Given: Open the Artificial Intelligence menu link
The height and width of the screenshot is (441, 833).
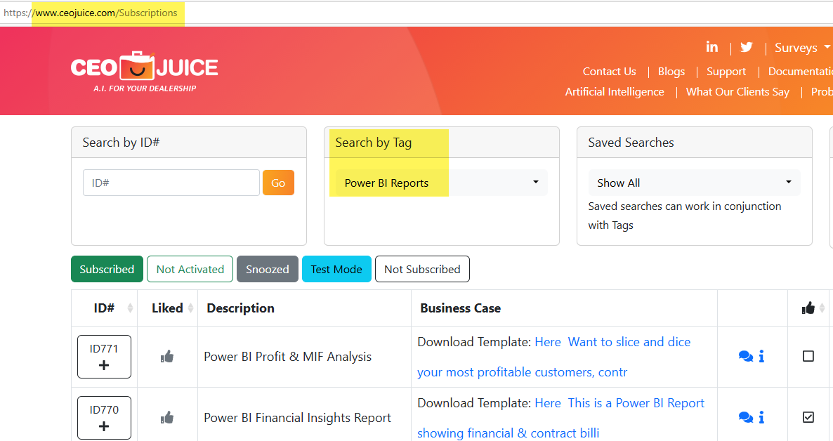Looking at the screenshot, I should pyautogui.click(x=615, y=91).
